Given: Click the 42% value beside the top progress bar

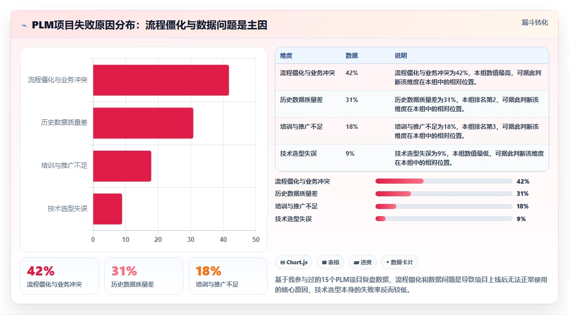Looking at the screenshot, I should click(x=523, y=181).
